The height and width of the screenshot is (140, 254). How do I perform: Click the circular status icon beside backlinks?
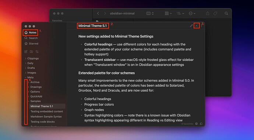click(196, 124)
